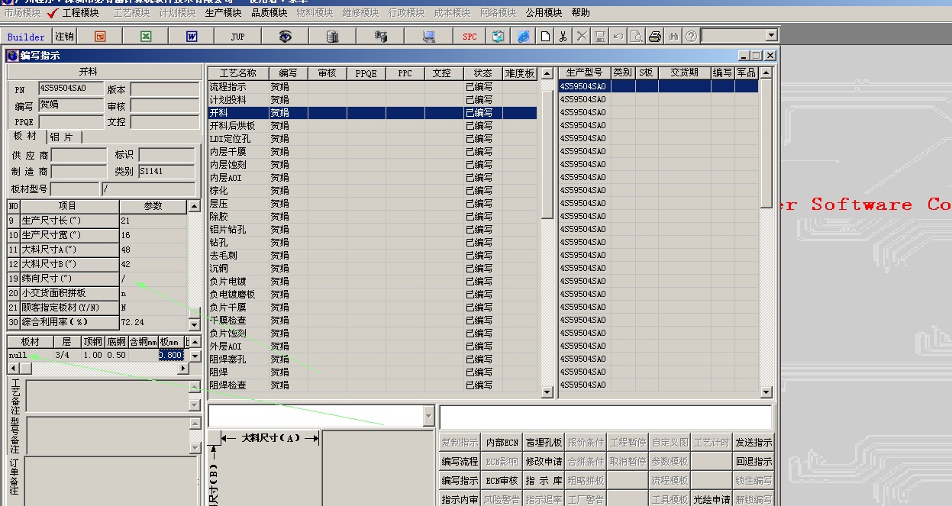Click the 生产型号 column header
This screenshot has height=506, width=952.
point(584,73)
